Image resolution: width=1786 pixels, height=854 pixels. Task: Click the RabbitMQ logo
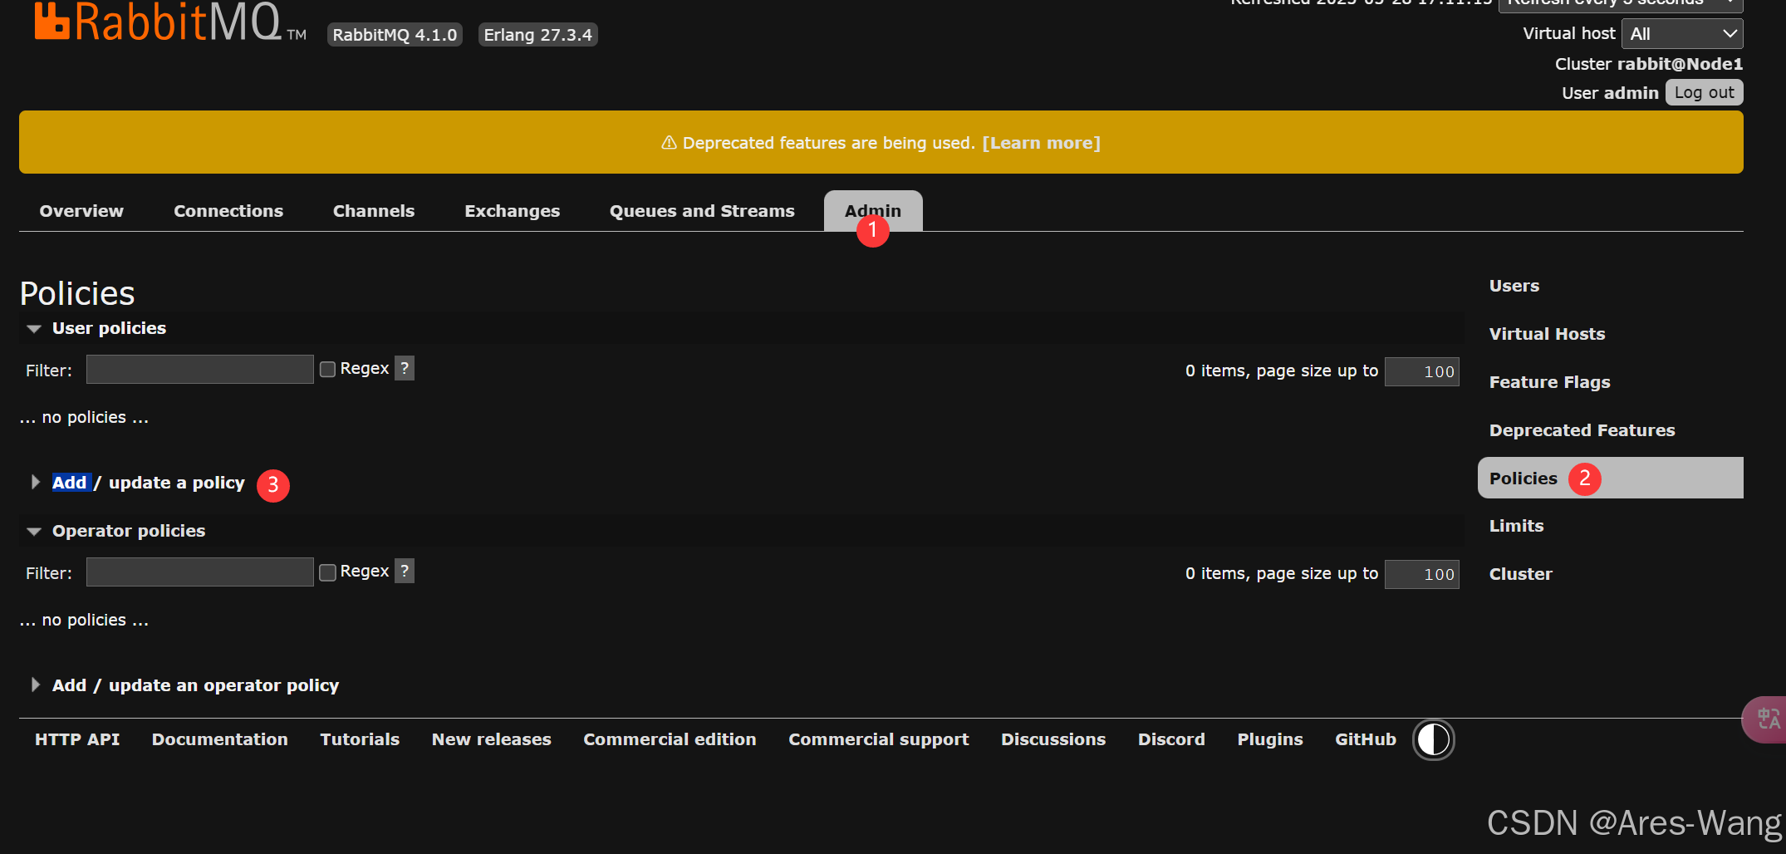point(170,22)
